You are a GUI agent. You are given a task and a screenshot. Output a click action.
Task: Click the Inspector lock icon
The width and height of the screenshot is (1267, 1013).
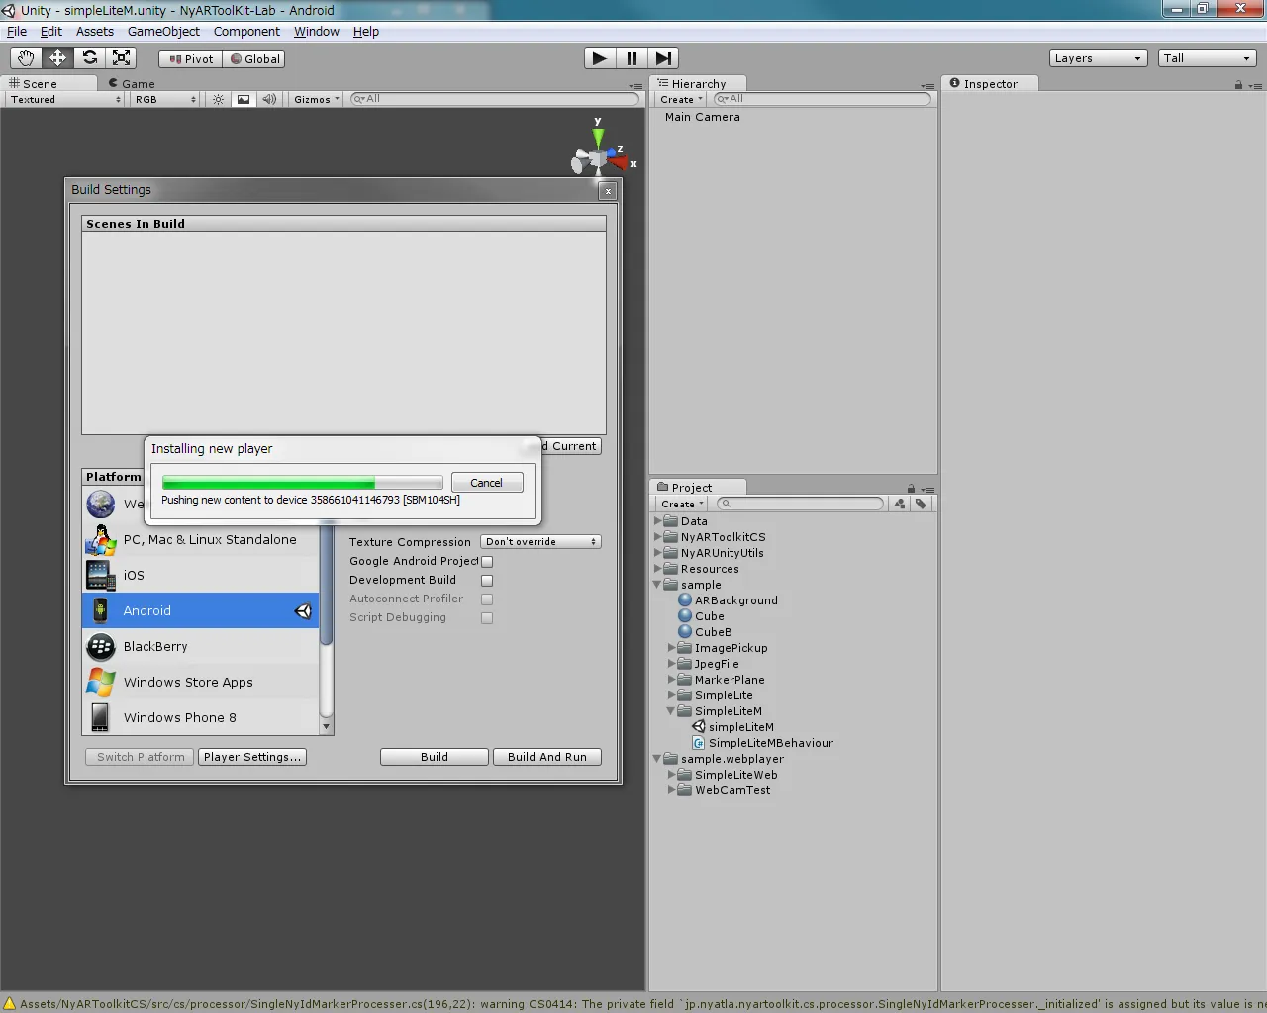[x=1238, y=85]
